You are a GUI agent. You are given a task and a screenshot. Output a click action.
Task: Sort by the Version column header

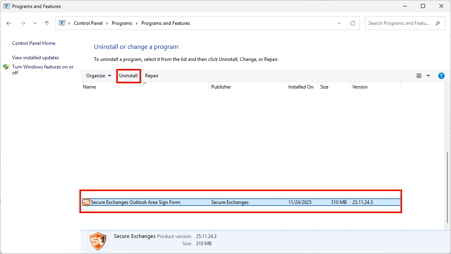[x=375, y=87]
